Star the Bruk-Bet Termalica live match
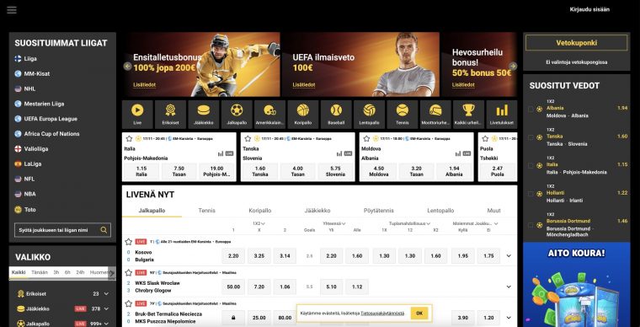This screenshot has height=327, width=640. point(129,303)
